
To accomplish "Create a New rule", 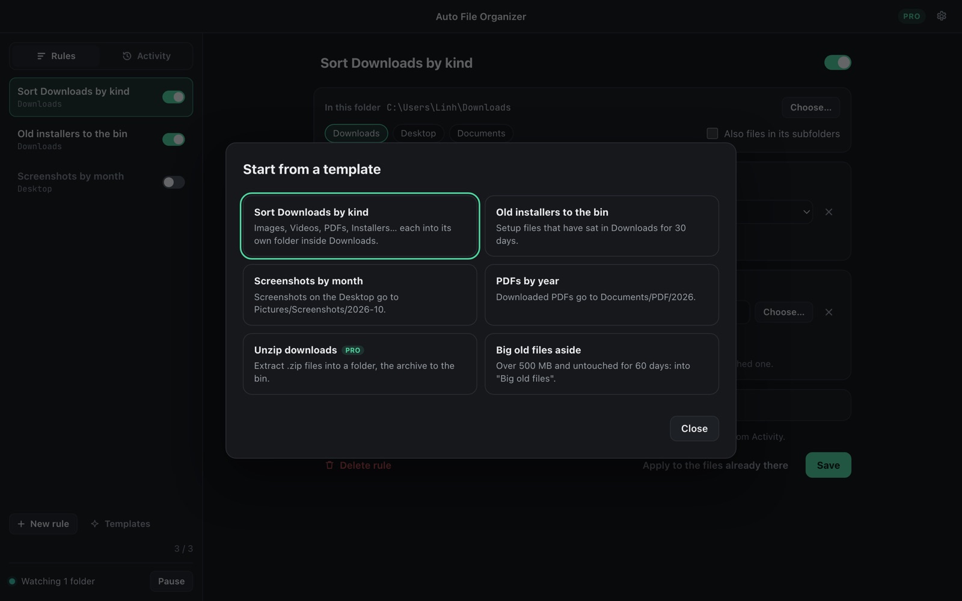I will (x=43, y=524).
